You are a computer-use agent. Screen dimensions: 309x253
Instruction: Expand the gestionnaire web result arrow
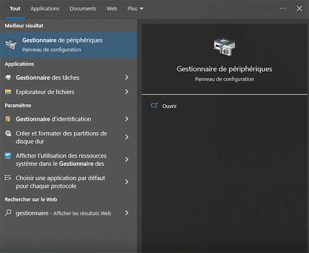click(x=127, y=213)
